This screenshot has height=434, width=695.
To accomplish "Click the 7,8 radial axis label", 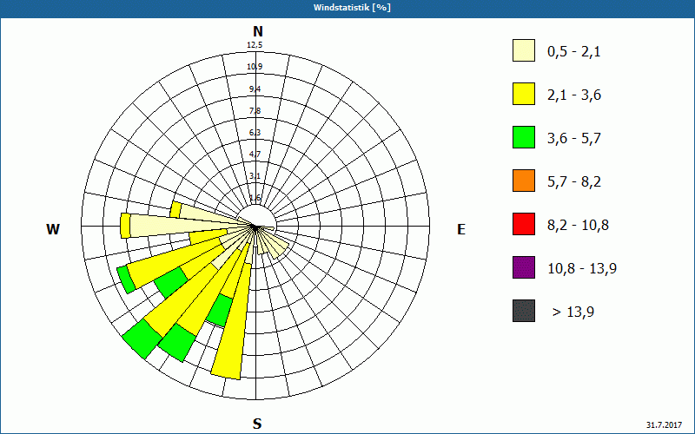I will (x=255, y=111).
